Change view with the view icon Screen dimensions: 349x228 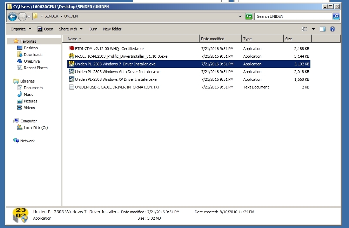tap(305, 29)
